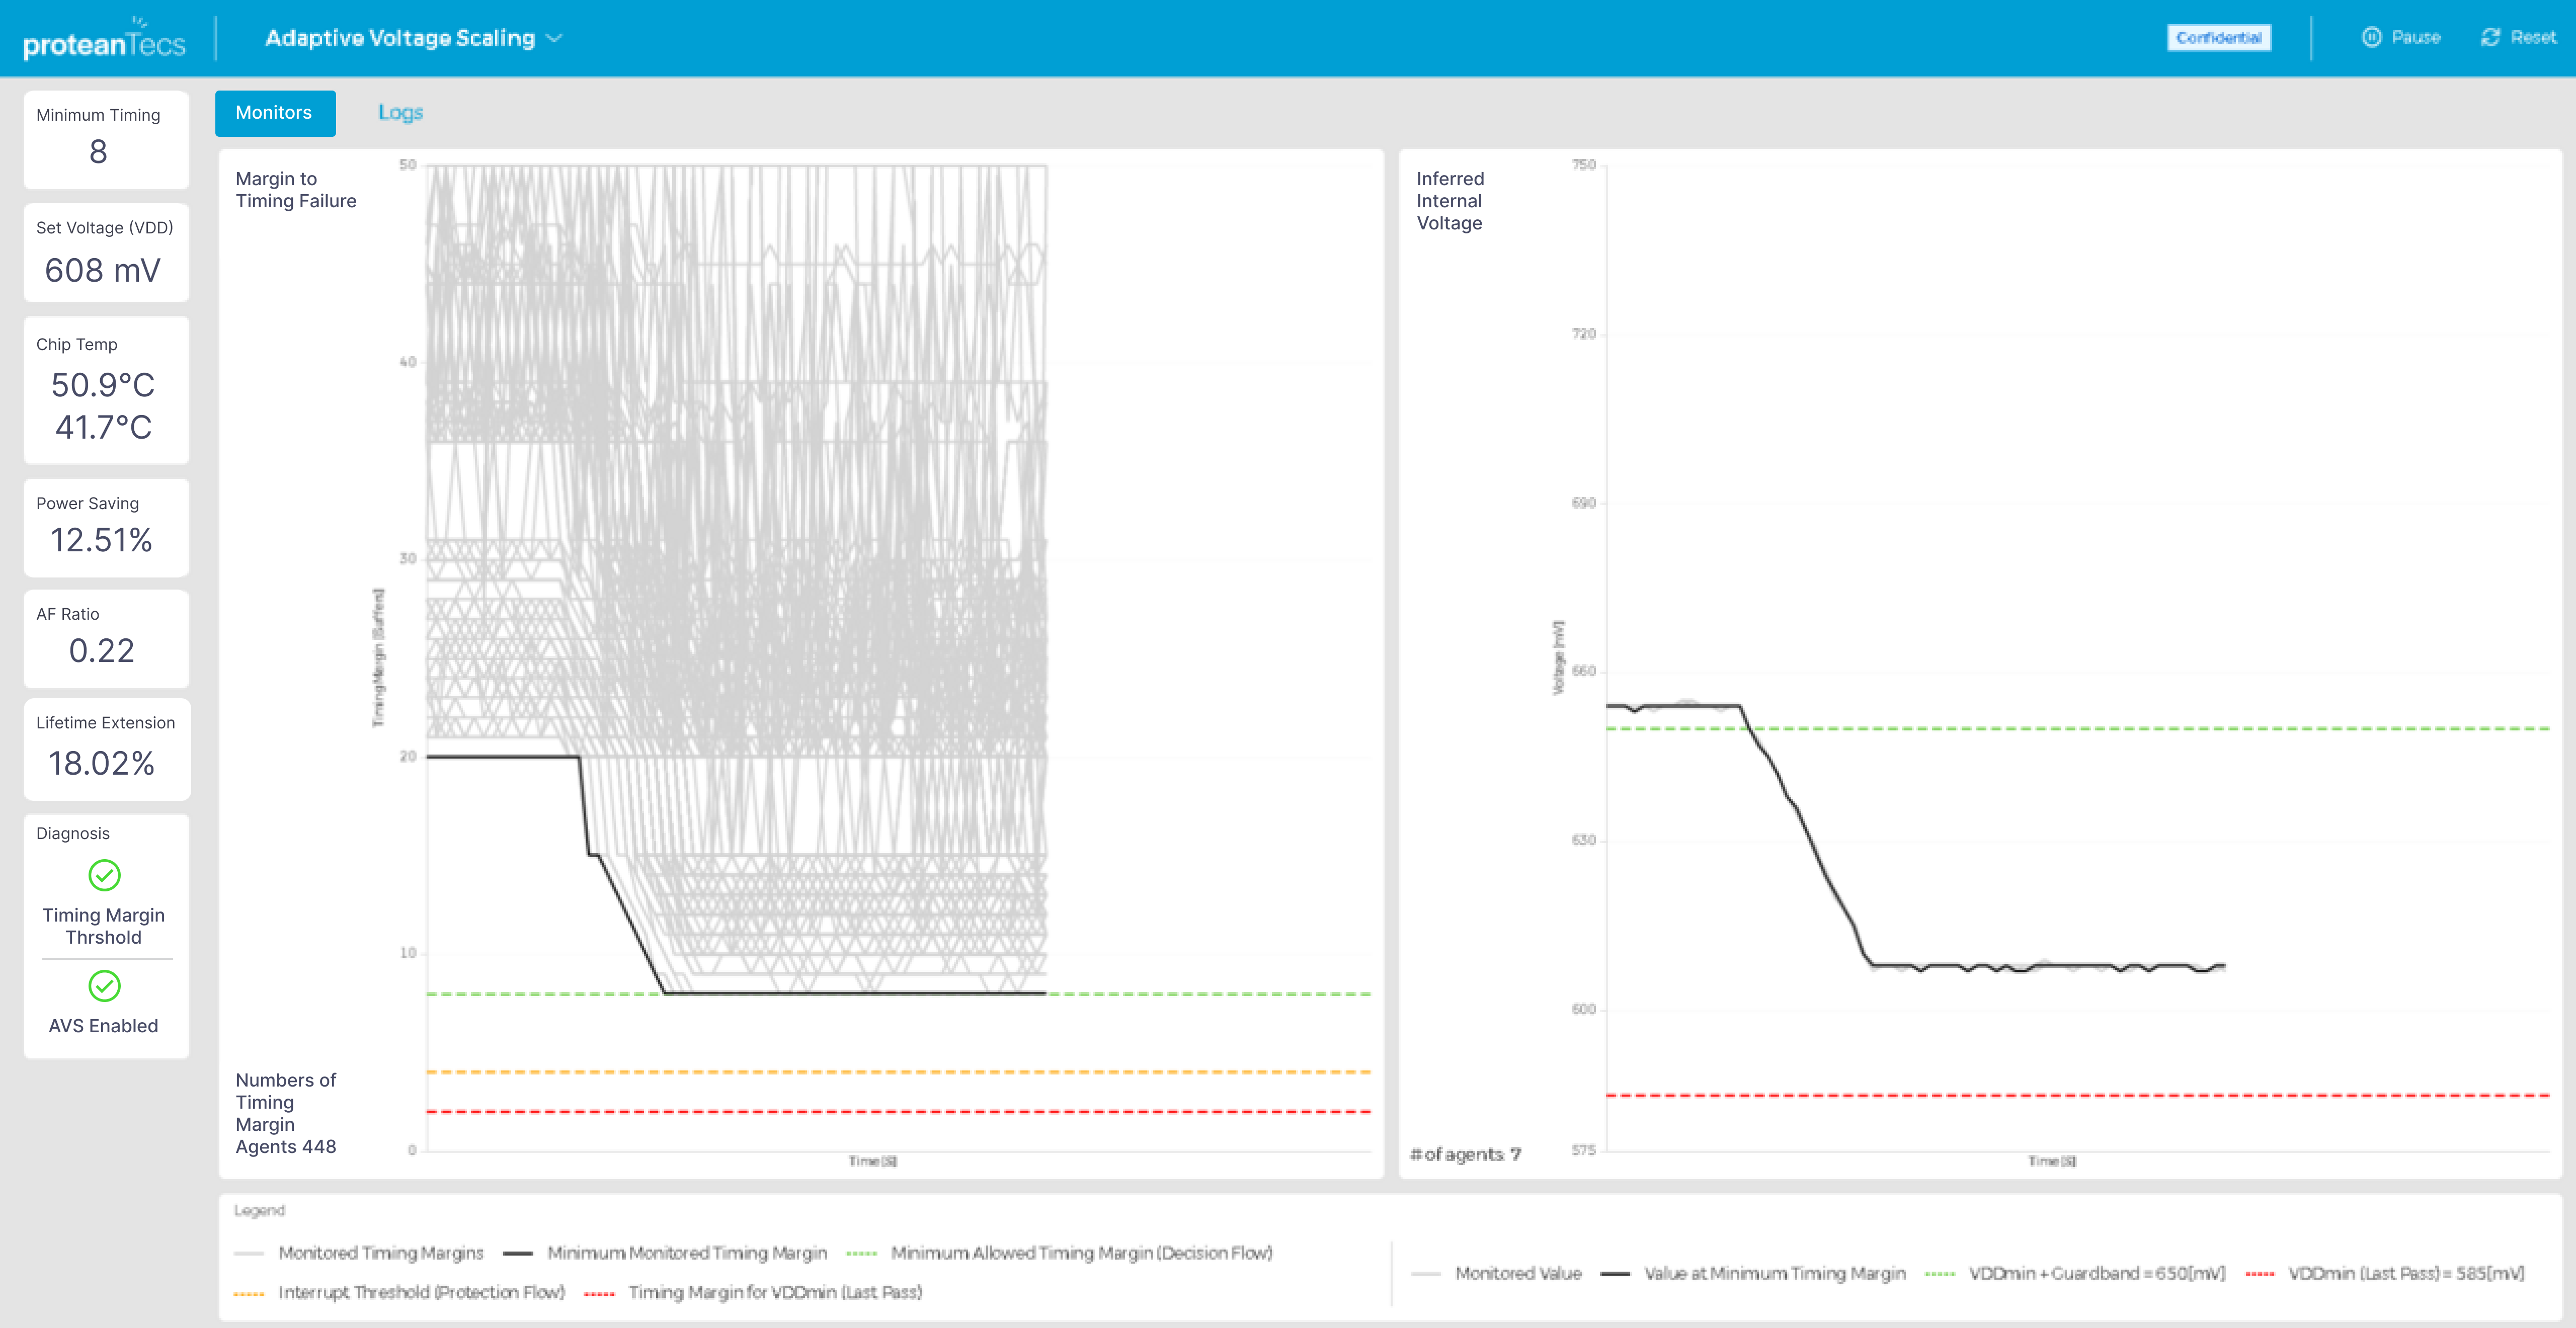Open the Adaptive Voltage Scaling dropdown
This screenshot has width=2576, height=1328.
[413, 38]
